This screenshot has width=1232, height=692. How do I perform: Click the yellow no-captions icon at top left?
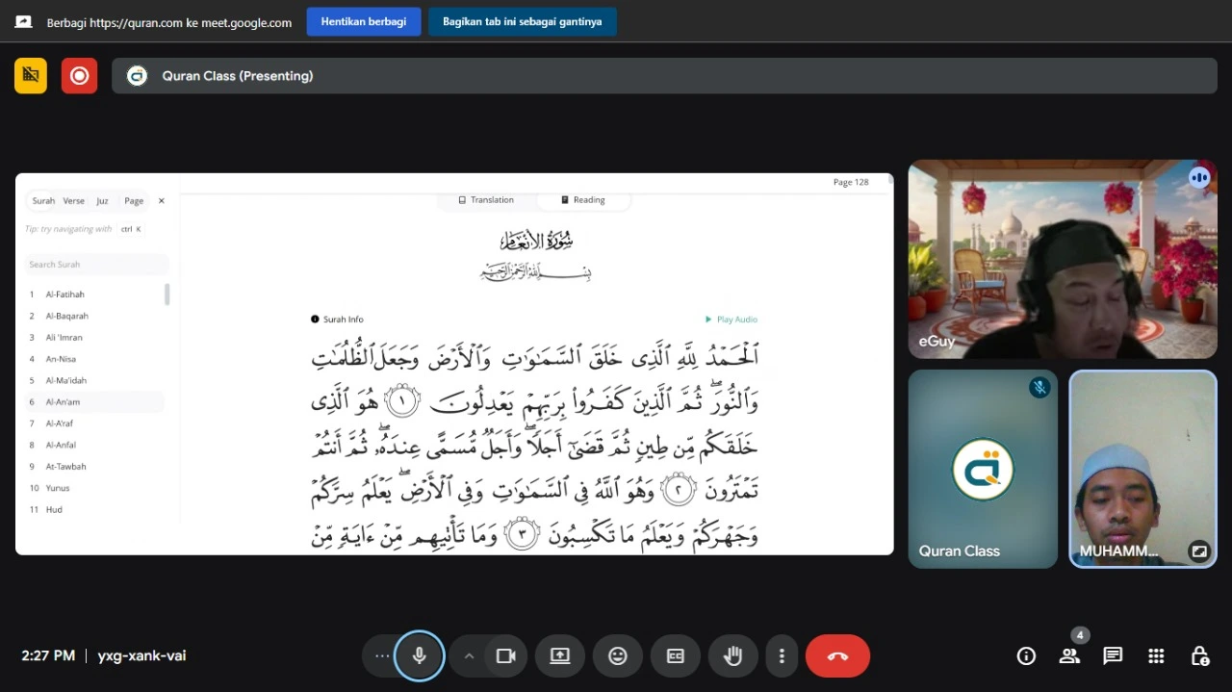click(x=31, y=75)
